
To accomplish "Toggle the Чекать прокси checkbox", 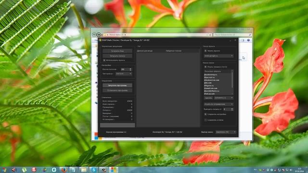I will coord(205,51).
